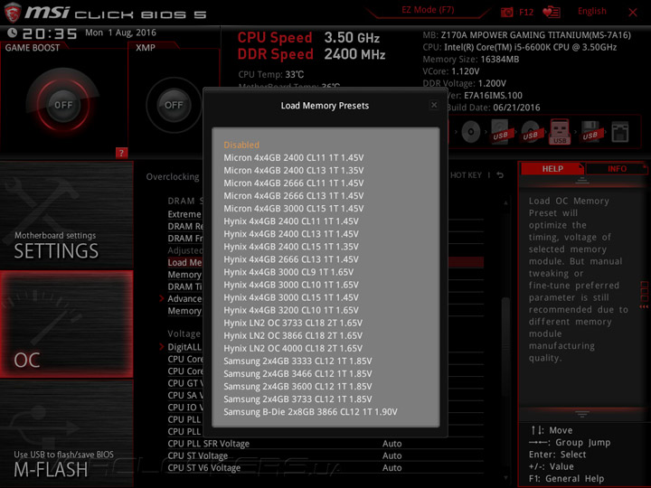Viewport: 651px width, 488px height.
Task: Collapse help panel with top grip handle
Action: point(582,181)
